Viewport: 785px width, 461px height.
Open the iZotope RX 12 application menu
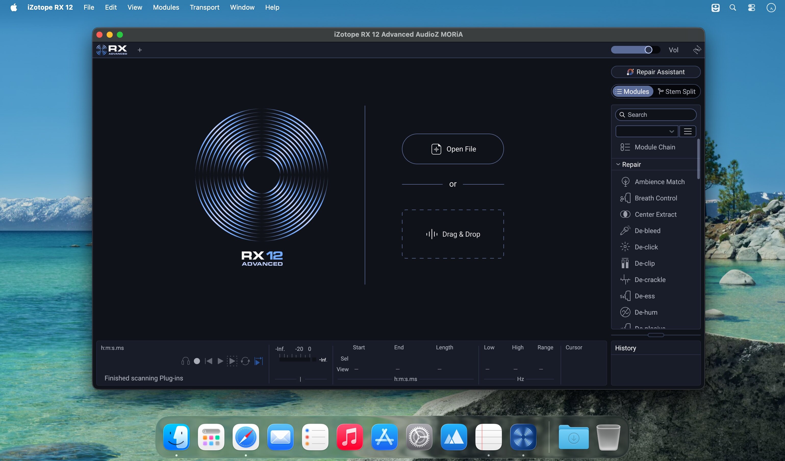point(50,7)
